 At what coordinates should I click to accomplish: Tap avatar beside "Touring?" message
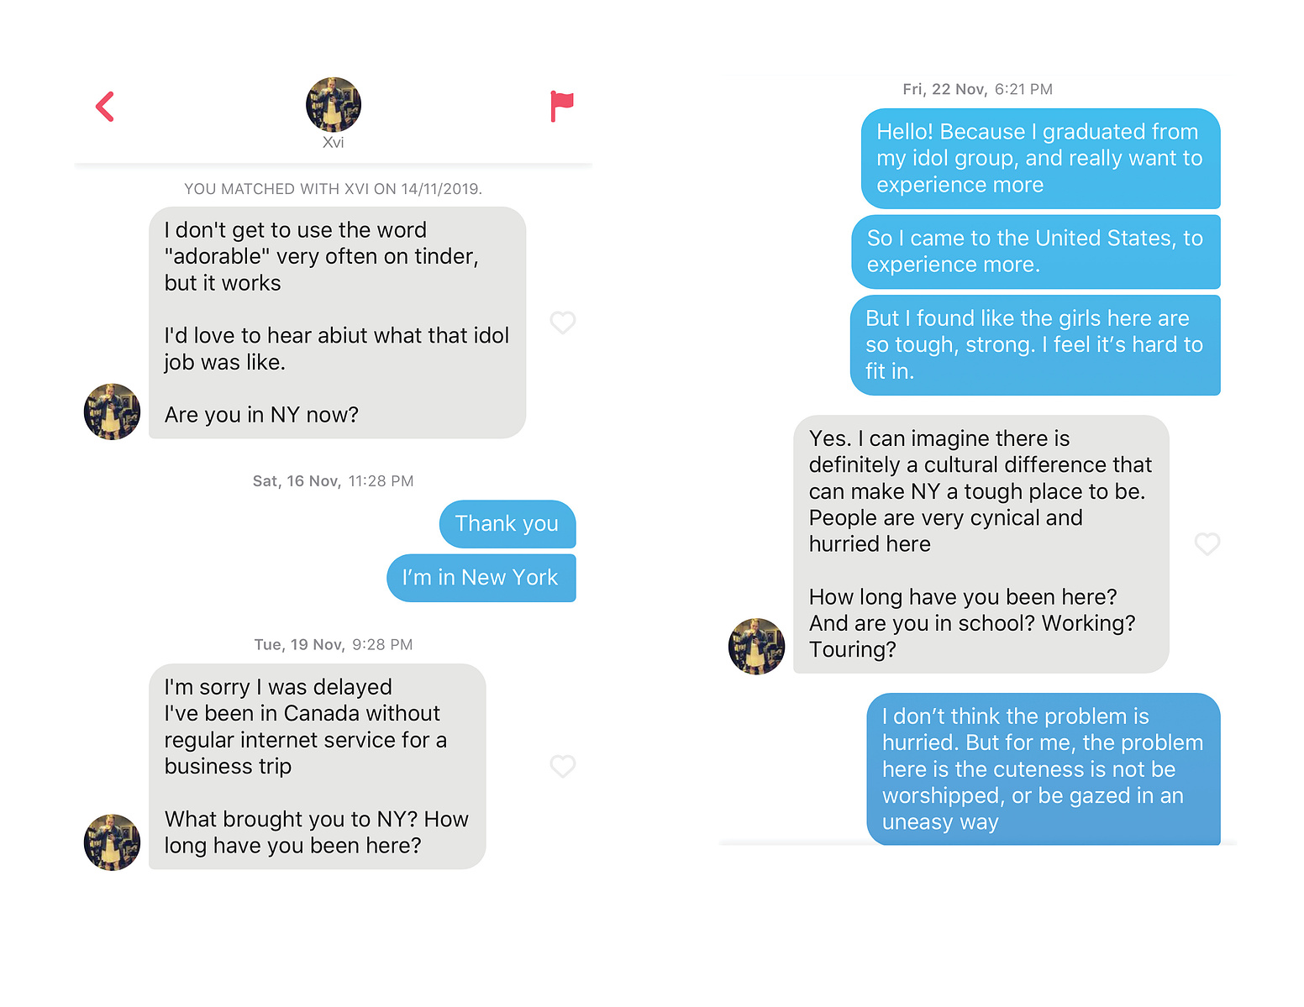click(756, 647)
